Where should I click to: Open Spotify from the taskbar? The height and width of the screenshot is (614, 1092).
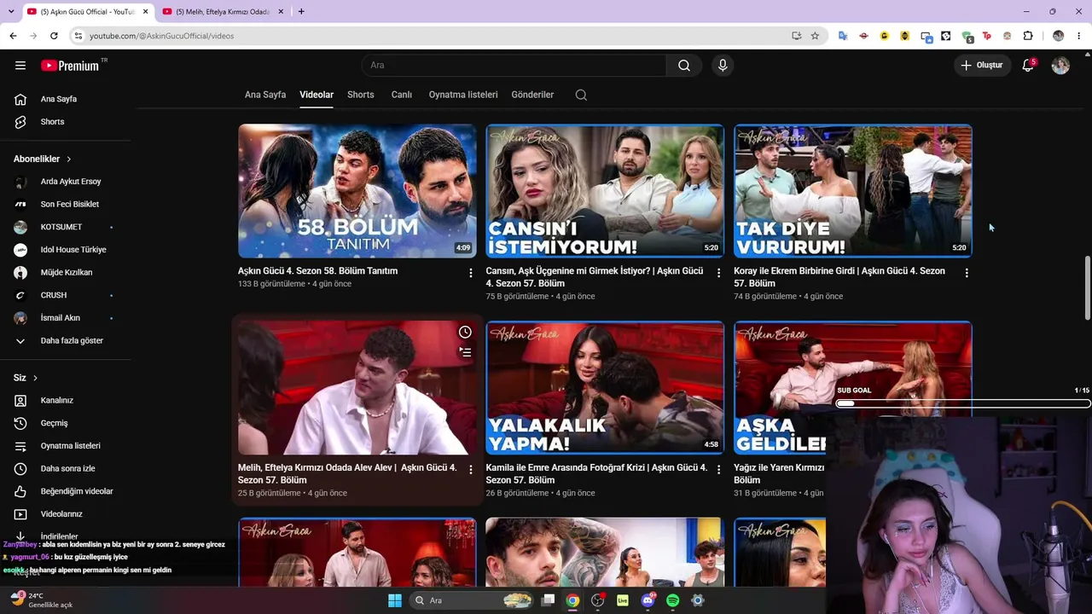[x=672, y=600]
